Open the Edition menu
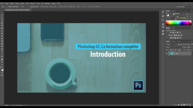The height and width of the screenshot is (108, 193). point(12,3)
